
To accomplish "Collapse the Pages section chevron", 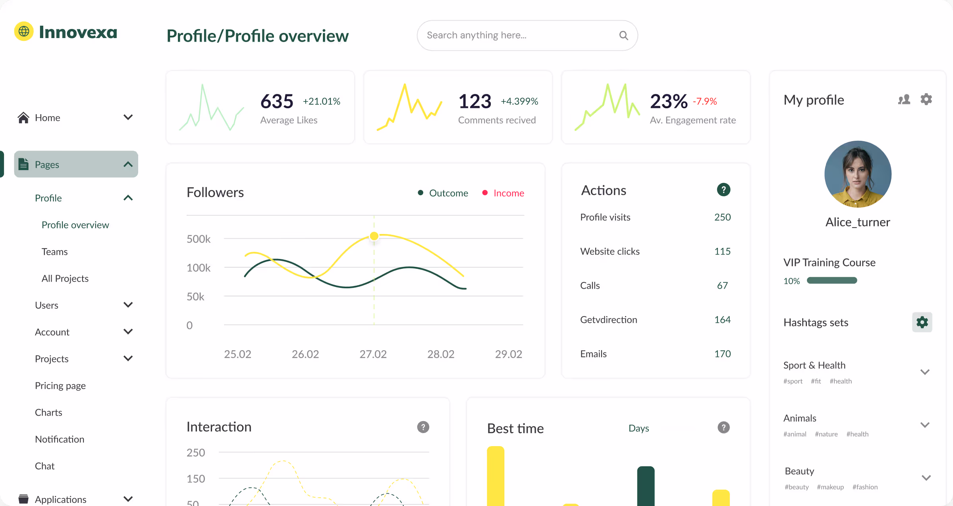I will [x=128, y=164].
